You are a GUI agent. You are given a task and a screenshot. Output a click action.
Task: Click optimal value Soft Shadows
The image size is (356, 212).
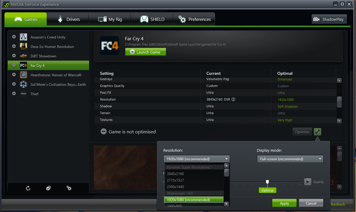(x=287, y=106)
